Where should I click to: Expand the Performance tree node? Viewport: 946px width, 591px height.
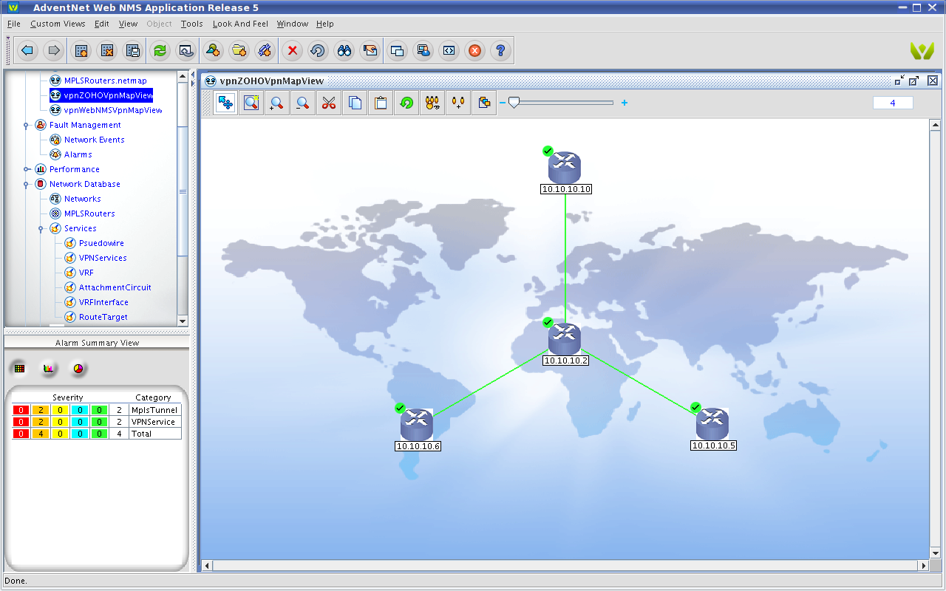tap(26, 169)
